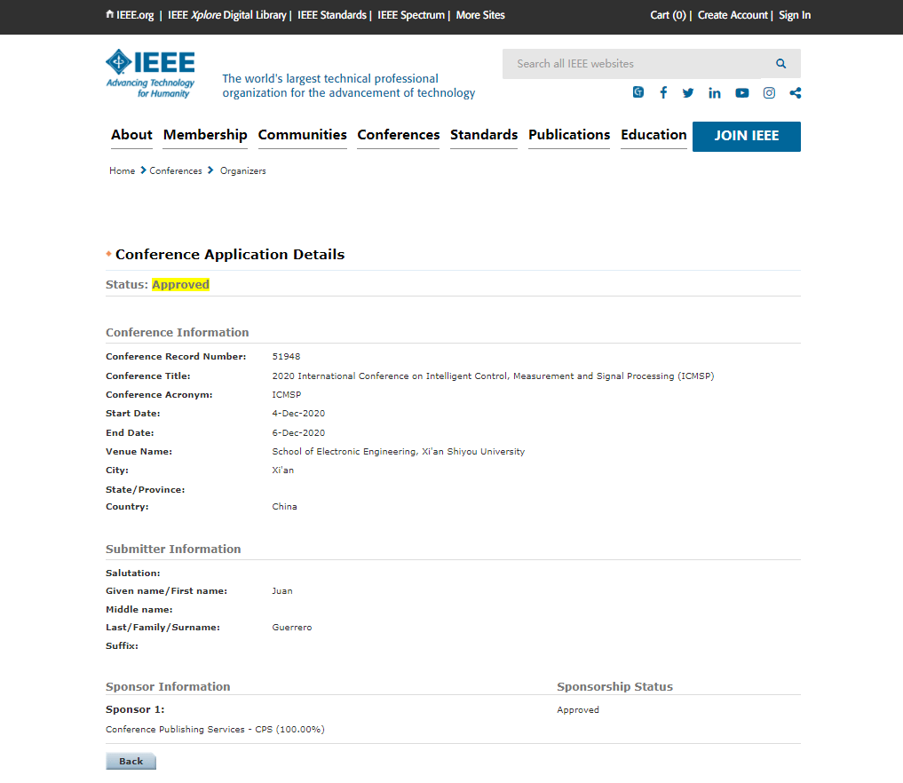Click the ICMSP acronym value
The image size is (903, 783).
287,394
